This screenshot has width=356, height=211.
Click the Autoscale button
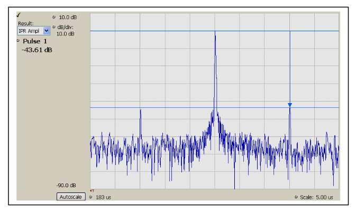[x=71, y=197]
